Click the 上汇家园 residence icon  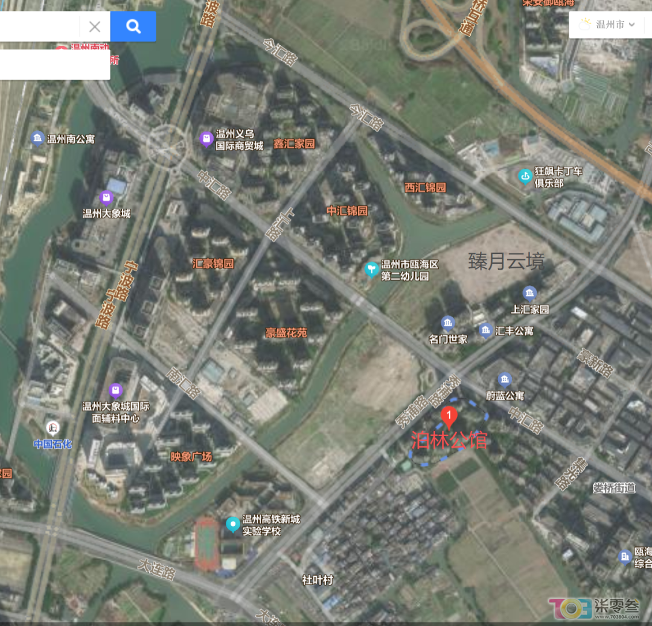[529, 293]
